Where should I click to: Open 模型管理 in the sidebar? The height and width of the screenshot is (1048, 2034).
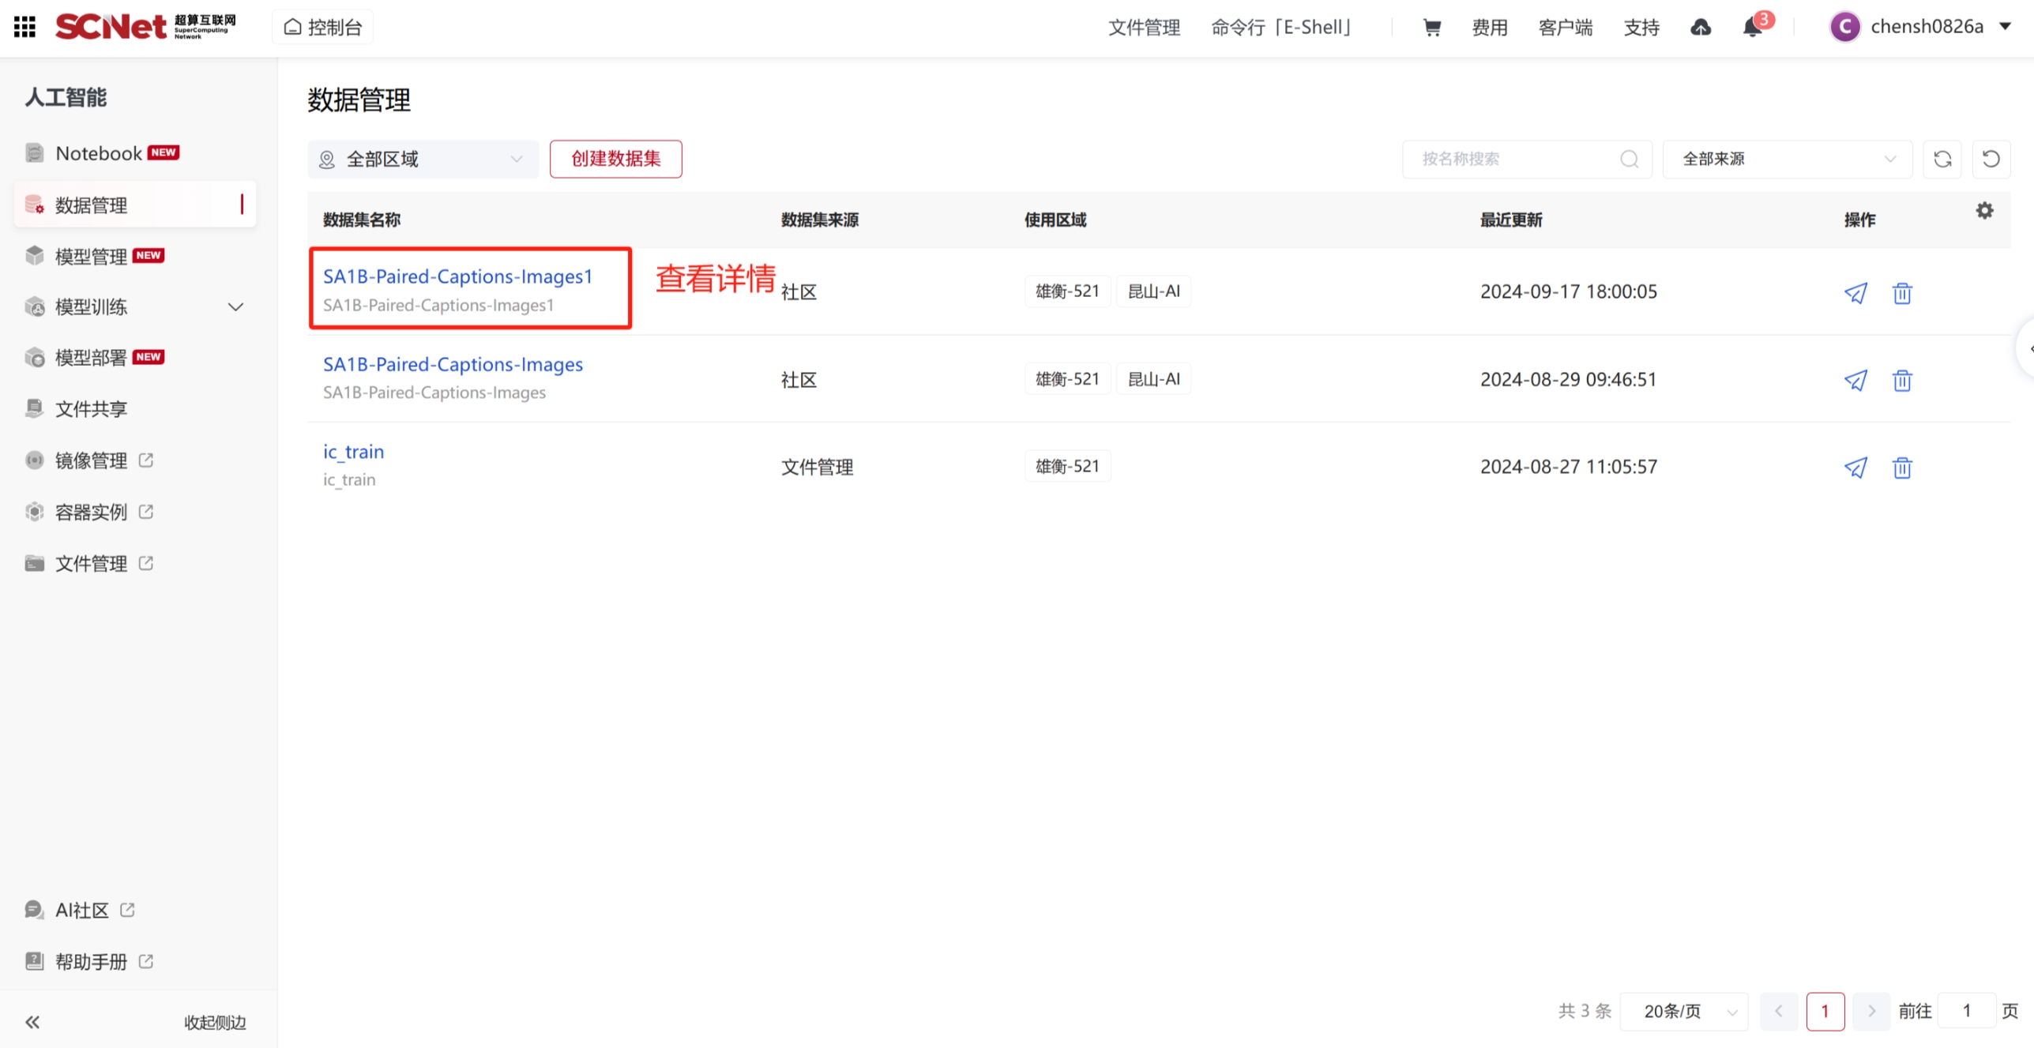tap(91, 256)
